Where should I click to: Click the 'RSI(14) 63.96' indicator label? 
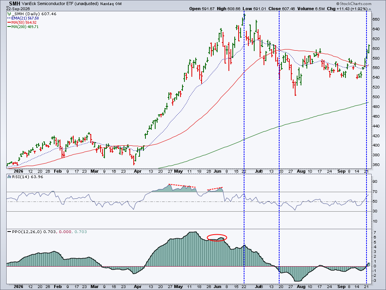click(27, 177)
